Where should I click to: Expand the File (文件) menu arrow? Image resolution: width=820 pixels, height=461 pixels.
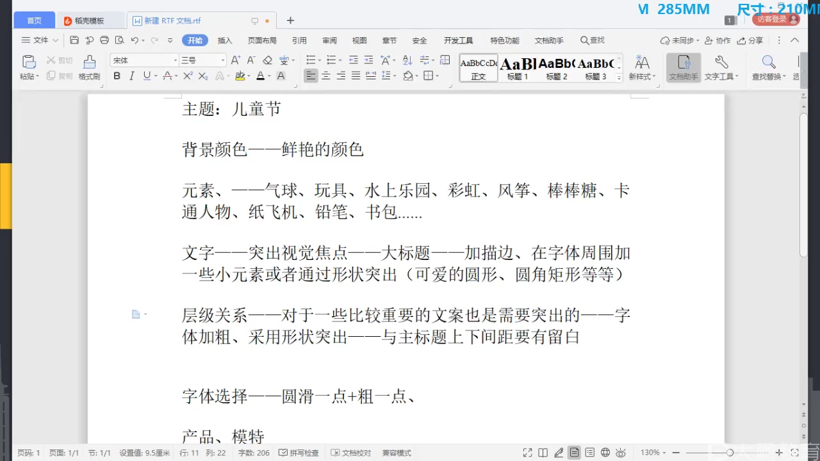[56, 40]
